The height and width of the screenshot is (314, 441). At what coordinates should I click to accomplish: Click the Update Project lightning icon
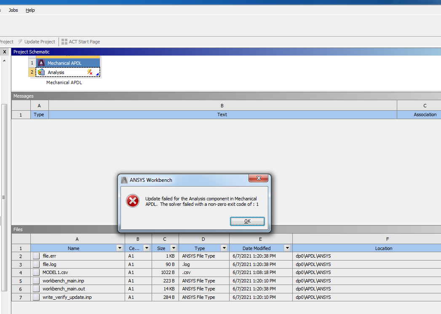(20, 42)
